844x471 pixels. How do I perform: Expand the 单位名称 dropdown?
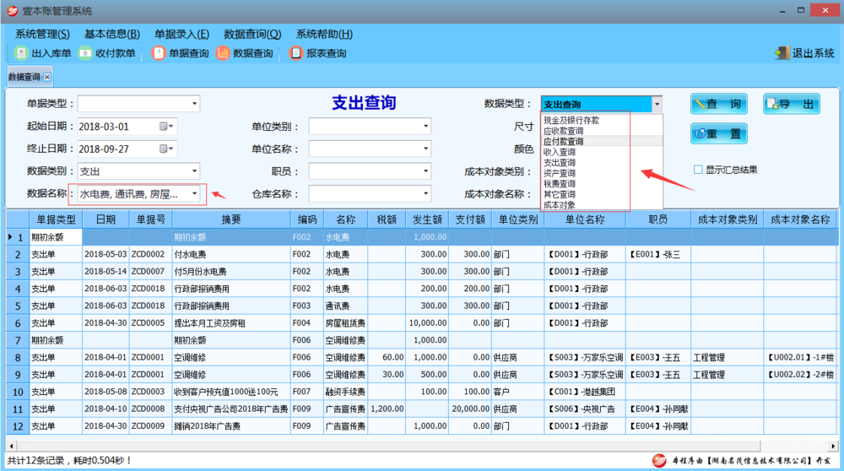pos(425,149)
